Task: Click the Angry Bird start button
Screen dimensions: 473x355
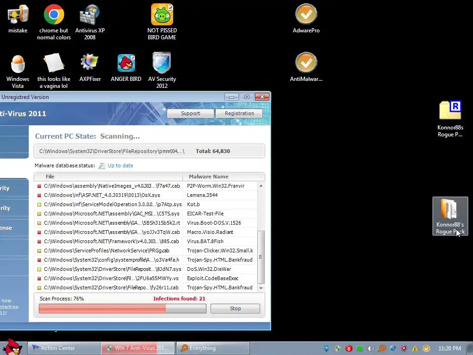Action: (12, 347)
